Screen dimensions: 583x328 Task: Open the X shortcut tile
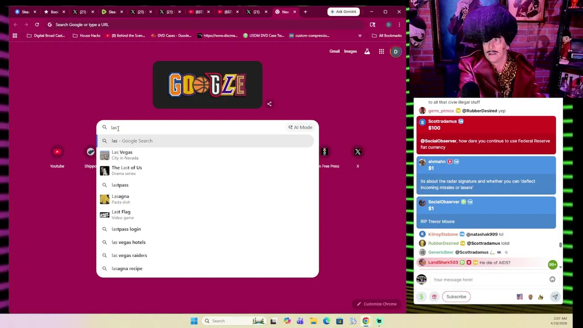[358, 157]
